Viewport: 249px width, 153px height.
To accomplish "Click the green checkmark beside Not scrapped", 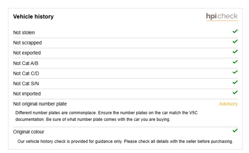I will pos(235,41).
